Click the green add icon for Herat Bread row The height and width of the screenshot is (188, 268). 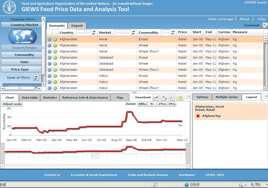pos(55,39)
